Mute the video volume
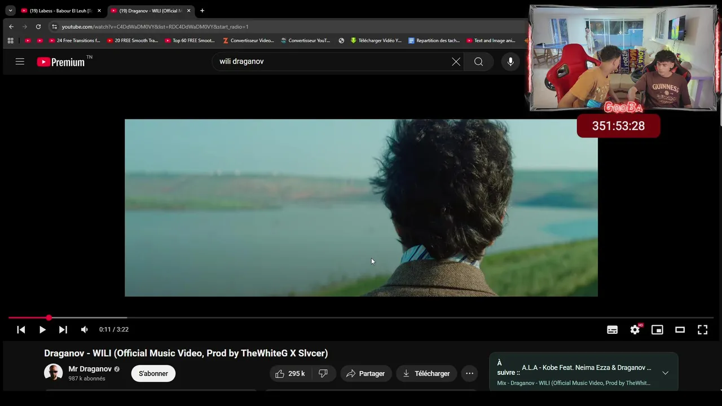 [85, 330]
